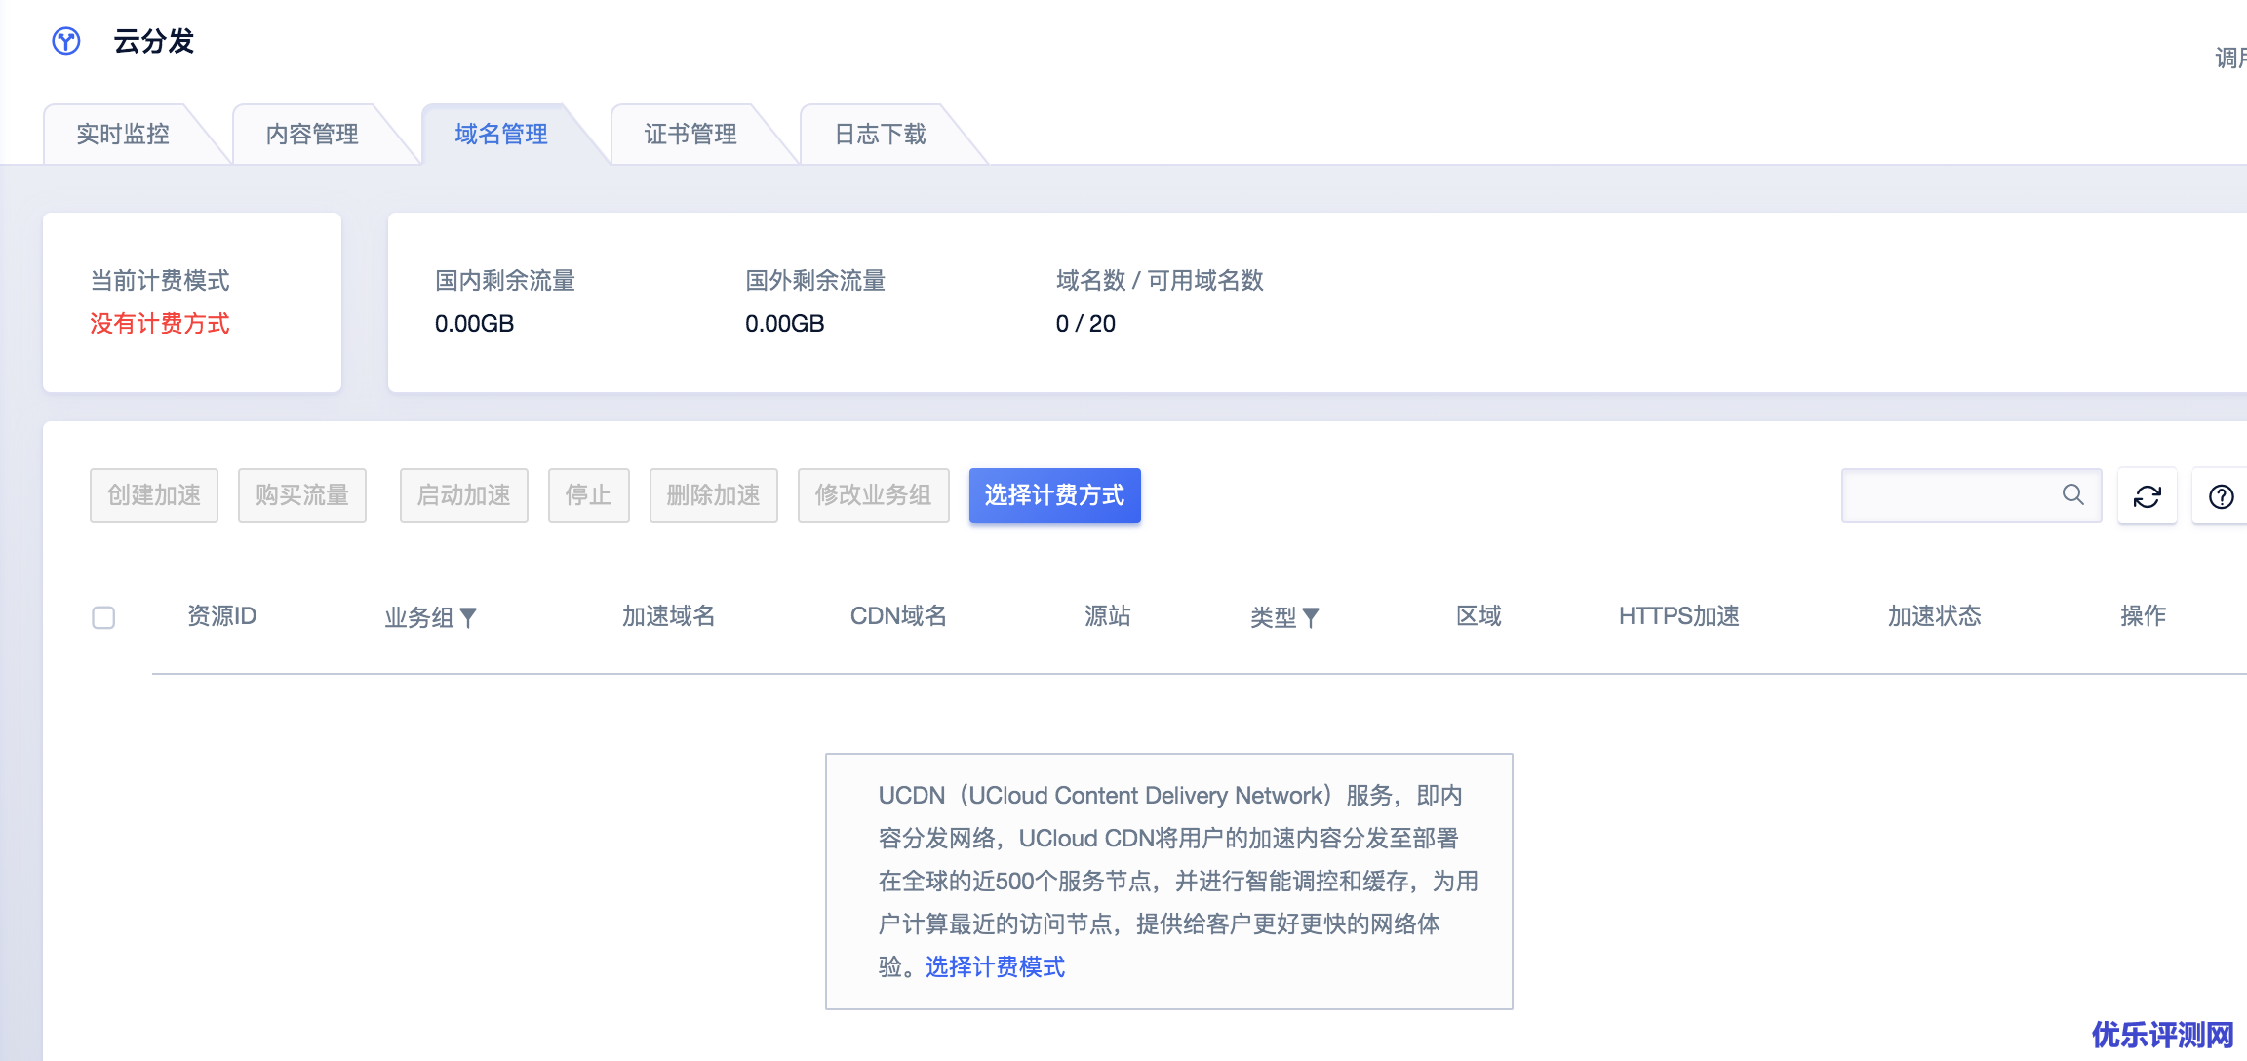Image resolution: width=2247 pixels, height=1061 pixels.
Task: Switch to 实时监控 tab
Action: pos(123,135)
